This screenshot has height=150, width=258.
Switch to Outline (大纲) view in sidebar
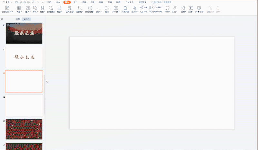[18, 19]
